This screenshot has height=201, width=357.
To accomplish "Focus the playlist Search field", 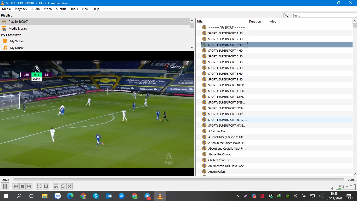I will (324, 15).
